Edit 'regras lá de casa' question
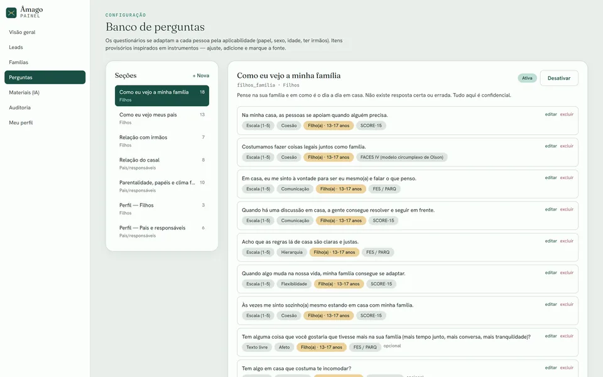The width and height of the screenshot is (603, 377). click(x=551, y=241)
